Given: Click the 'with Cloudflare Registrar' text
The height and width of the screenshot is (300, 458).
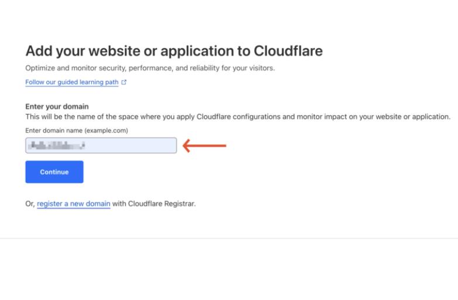Looking at the screenshot, I should click(x=153, y=204).
